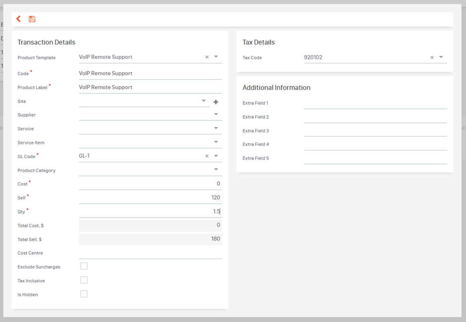The height and width of the screenshot is (322, 466).
Task: Clear the Product Template selection
Action: (x=207, y=57)
